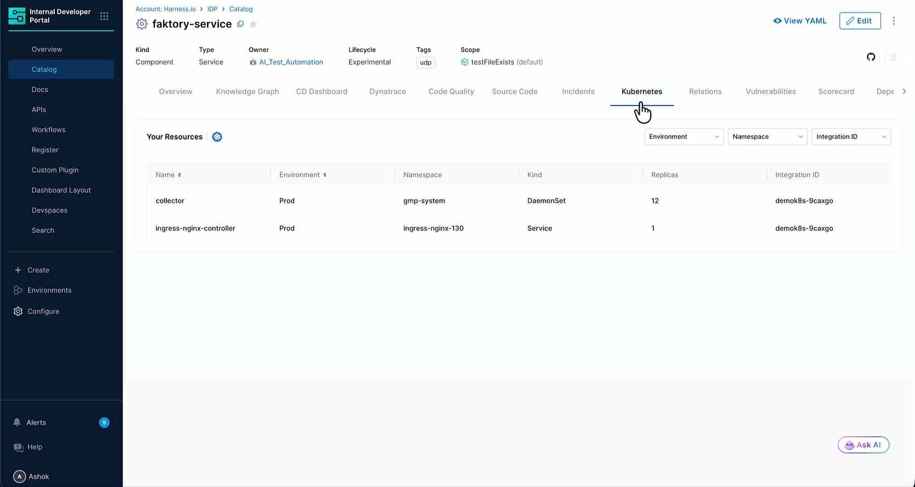Open the Integration ID filter dropdown
915x487 pixels.
851,137
